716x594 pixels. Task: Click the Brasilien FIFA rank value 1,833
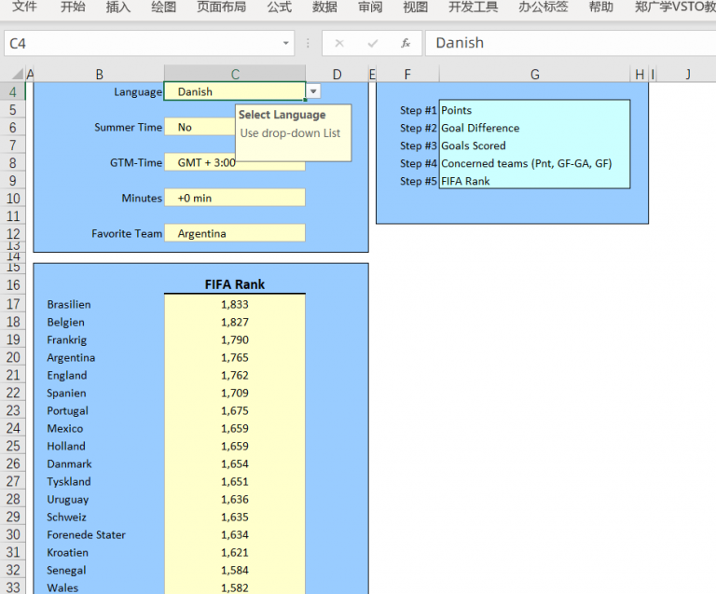[x=234, y=304]
